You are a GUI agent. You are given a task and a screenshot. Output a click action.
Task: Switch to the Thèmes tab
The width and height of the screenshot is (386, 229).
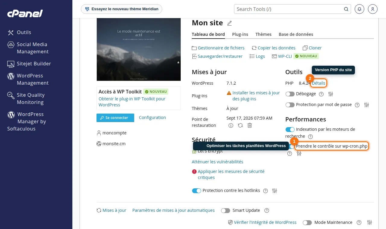pos(264,34)
